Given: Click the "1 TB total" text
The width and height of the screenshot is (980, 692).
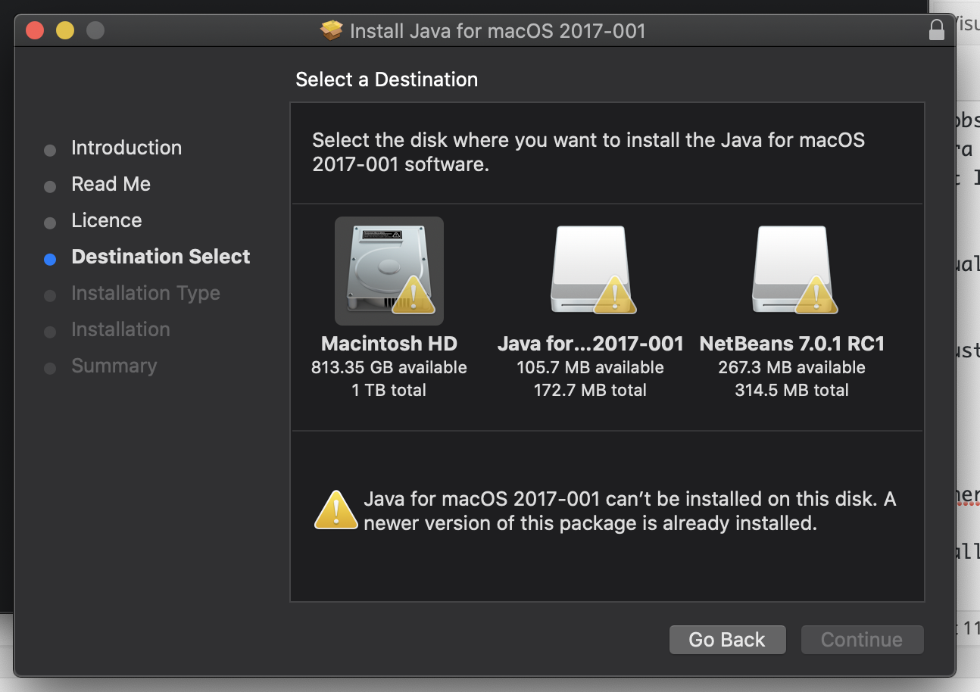Looking at the screenshot, I should [x=389, y=391].
